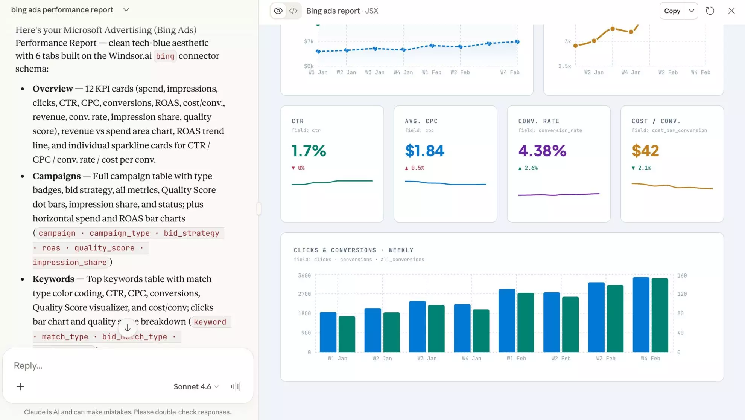Screen dimensions: 745x420
Task: Click the W2 Feb x-axis label in bar chart
Action: pyautogui.click(x=561, y=359)
